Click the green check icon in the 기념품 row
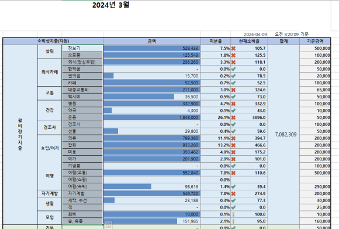This screenshot has width=339, height=229. coord(233,166)
